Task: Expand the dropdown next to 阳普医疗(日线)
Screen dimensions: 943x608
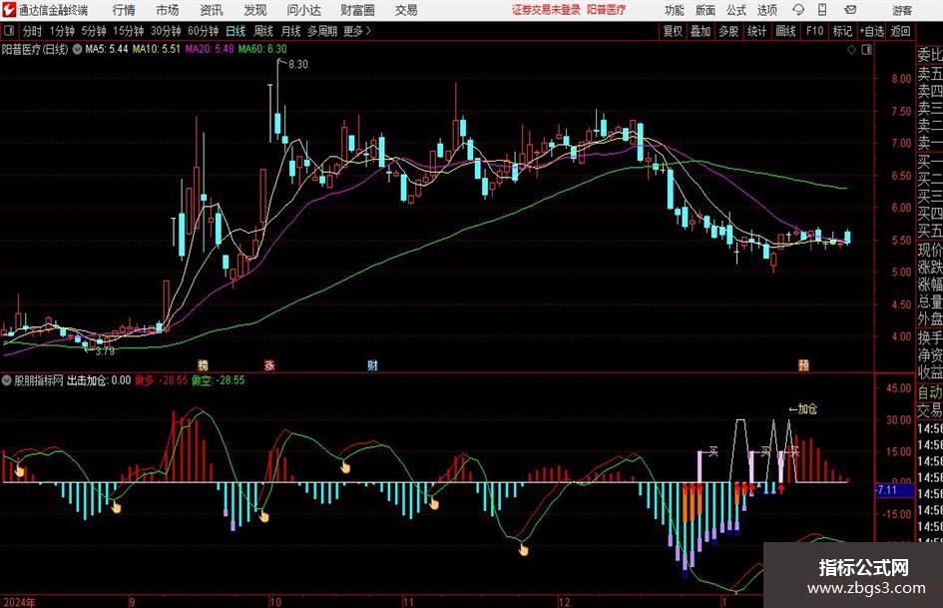Action: (77, 49)
